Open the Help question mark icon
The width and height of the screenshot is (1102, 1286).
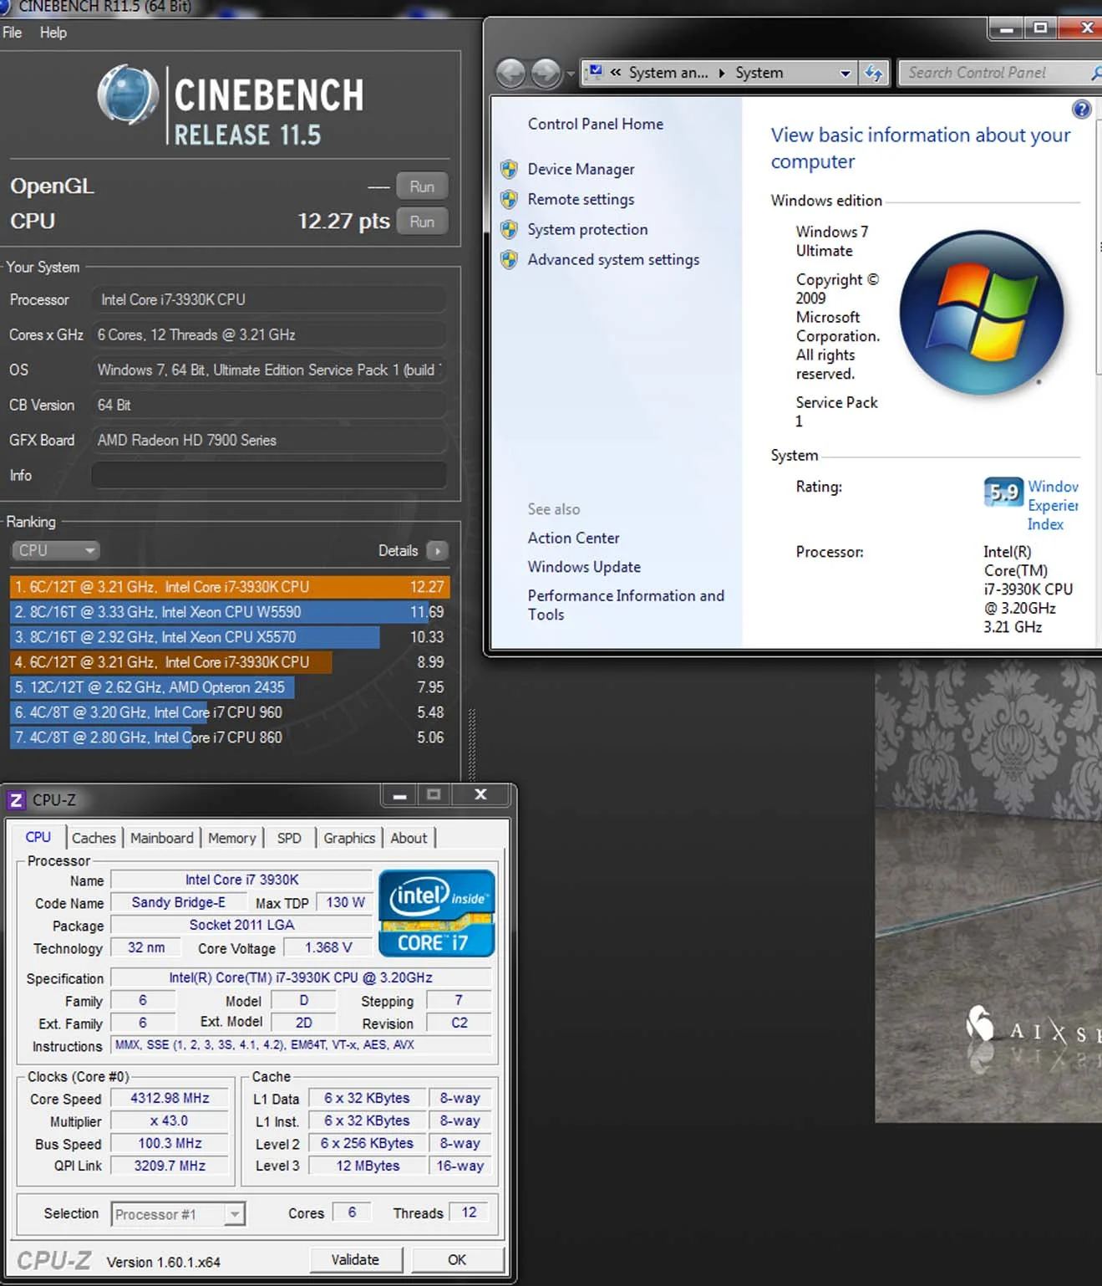(1081, 110)
